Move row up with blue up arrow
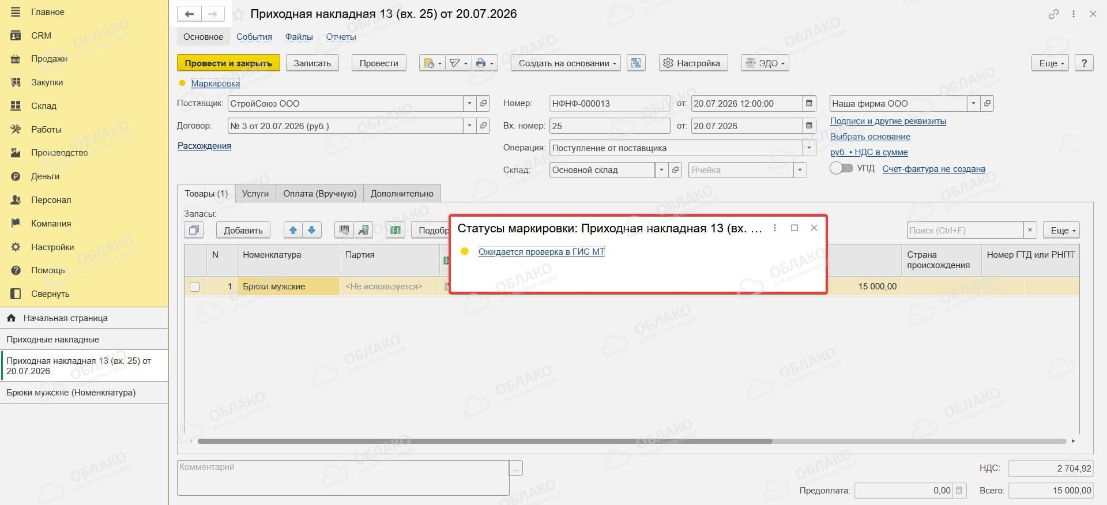The image size is (1107, 505). tap(293, 230)
